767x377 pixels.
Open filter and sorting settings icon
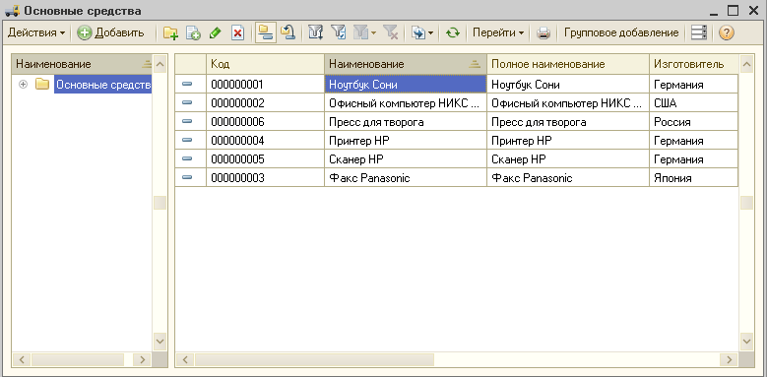tap(315, 33)
